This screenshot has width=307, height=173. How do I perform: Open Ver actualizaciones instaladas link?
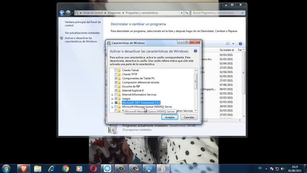click(82, 33)
